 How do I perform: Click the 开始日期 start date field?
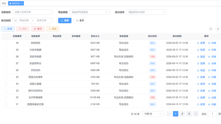[24, 21]
